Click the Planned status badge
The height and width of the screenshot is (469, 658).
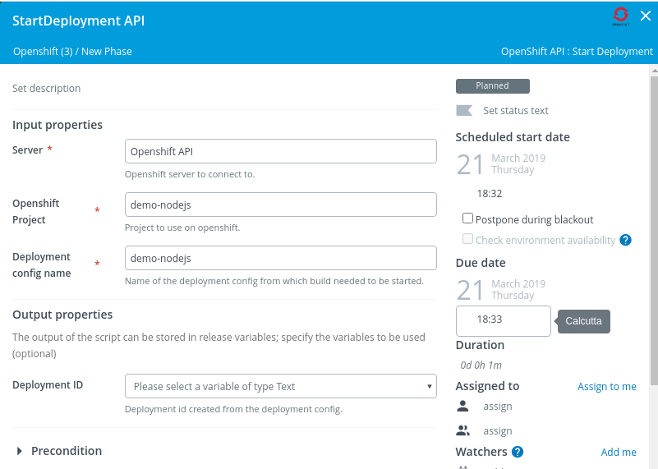492,86
